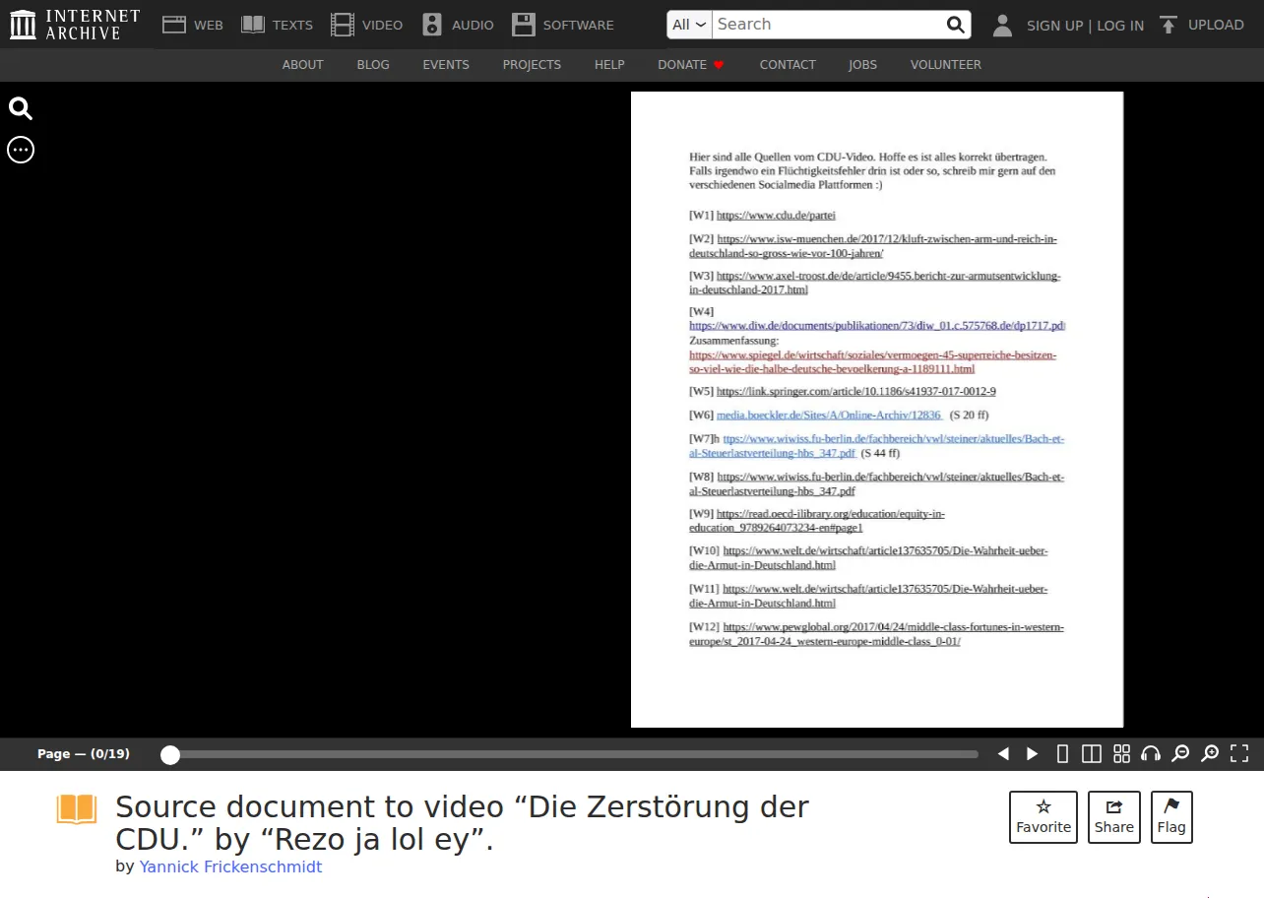
Task: Open the spiegel.de Zusammenfassung link
Action: [873, 361]
